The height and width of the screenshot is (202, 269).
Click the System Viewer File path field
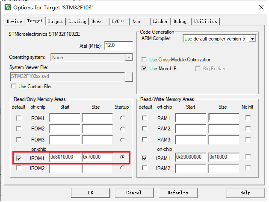[x=68, y=77]
